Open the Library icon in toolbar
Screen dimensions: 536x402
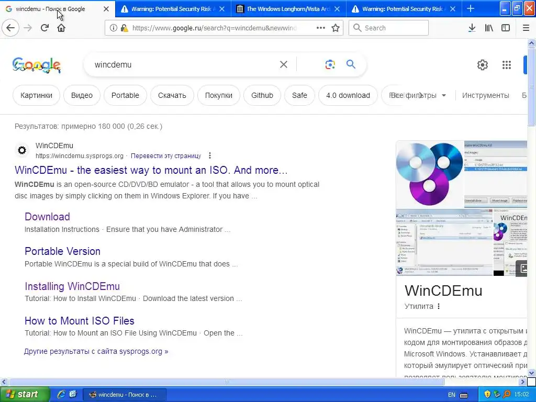(x=489, y=28)
